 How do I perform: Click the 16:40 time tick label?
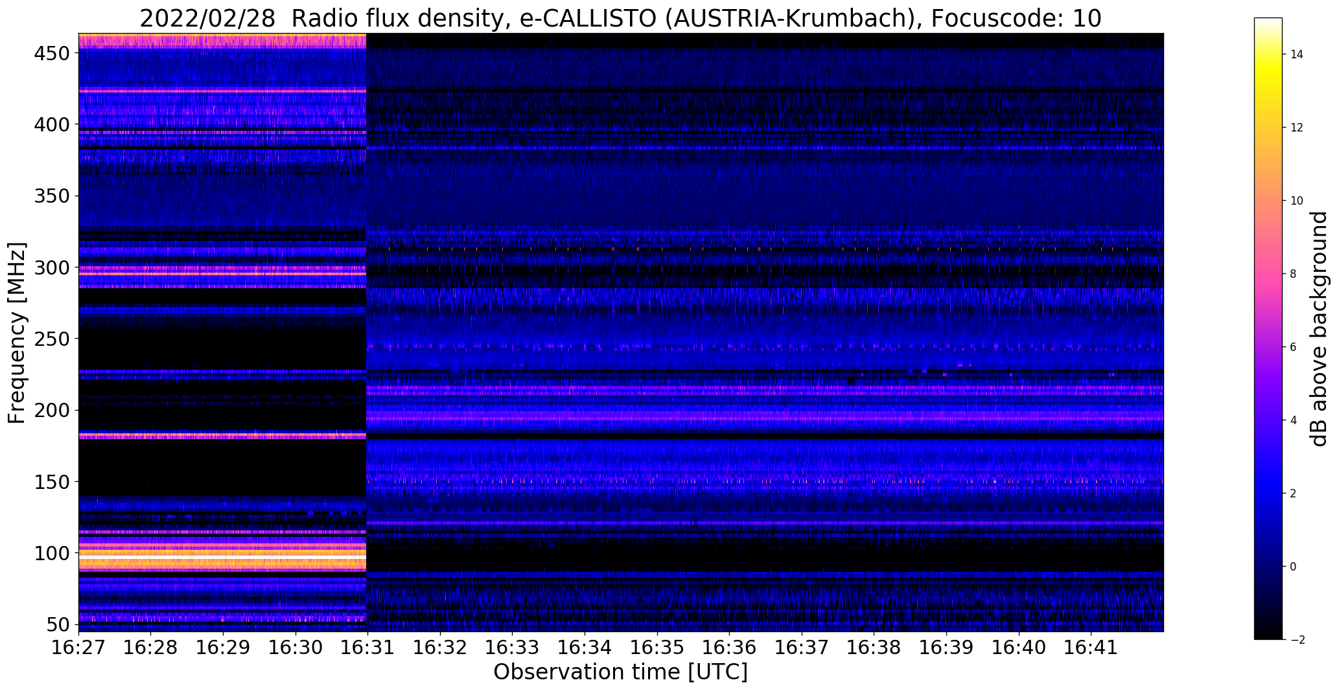coord(1019,647)
